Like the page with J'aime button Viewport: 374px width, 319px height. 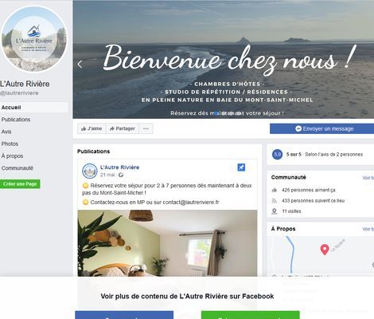click(x=92, y=128)
